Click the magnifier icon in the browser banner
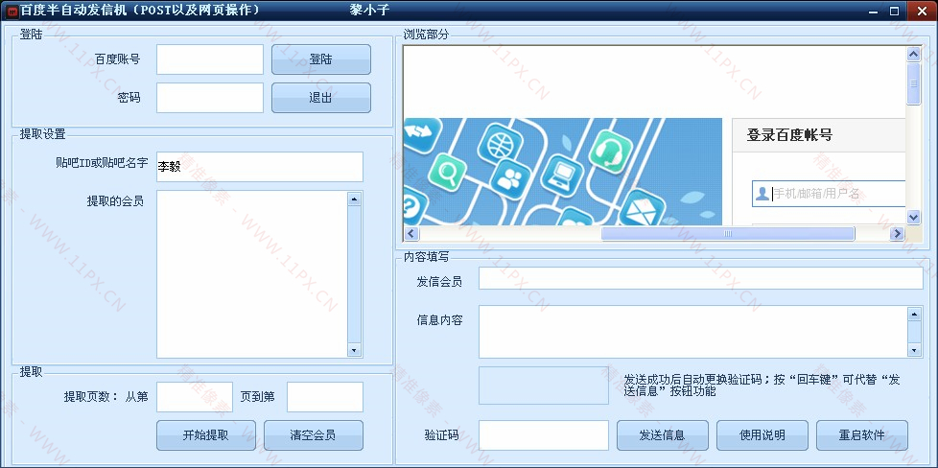Viewport: 938px width, 468px height. click(x=447, y=174)
